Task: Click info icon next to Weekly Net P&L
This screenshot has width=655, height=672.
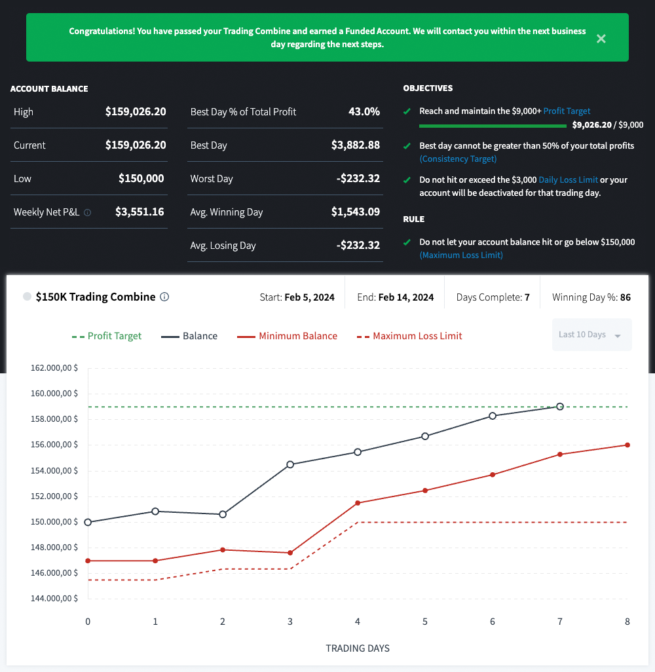Action: pyautogui.click(x=88, y=212)
